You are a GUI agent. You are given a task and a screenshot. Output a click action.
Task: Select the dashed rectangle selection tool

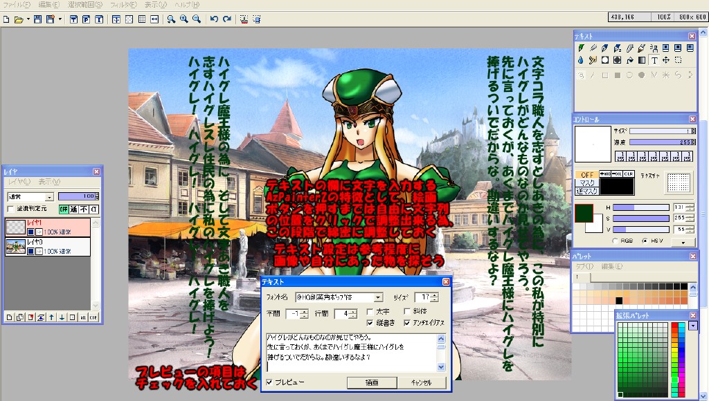pyautogui.click(x=679, y=60)
